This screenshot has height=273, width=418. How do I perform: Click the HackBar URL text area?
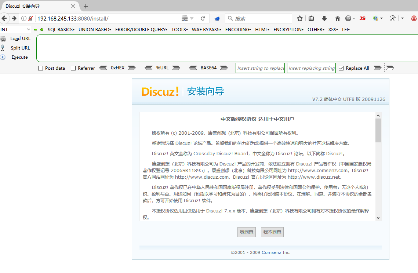click(227, 48)
